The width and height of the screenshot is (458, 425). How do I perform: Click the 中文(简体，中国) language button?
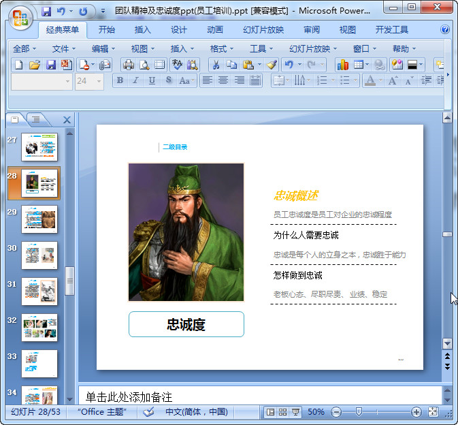coord(196,412)
